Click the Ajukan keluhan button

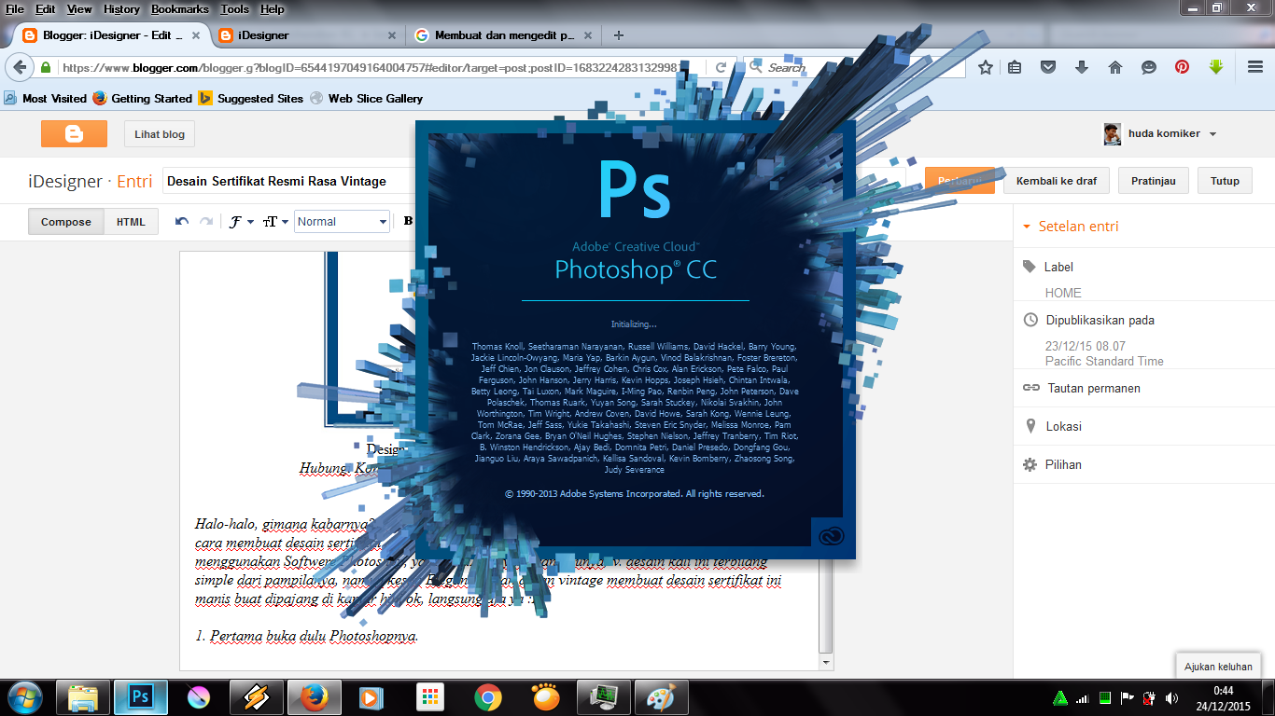coord(1218,667)
